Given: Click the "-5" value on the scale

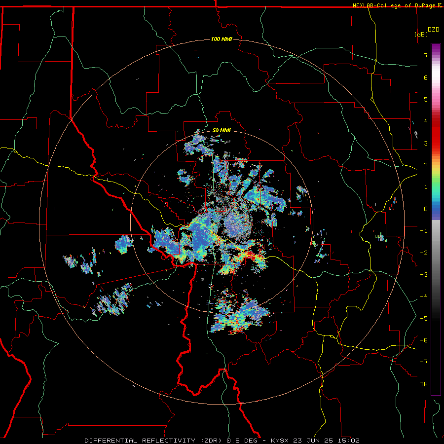Looking at the screenshot, I should point(424,319).
